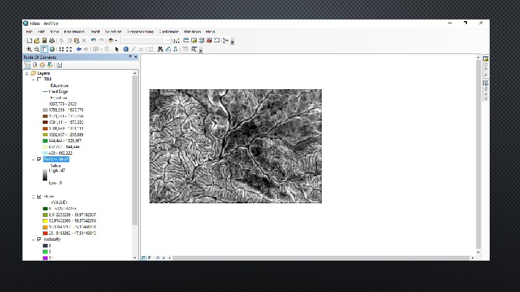Click the Full Extent globe icon

pyautogui.click(x=52, y=49)
